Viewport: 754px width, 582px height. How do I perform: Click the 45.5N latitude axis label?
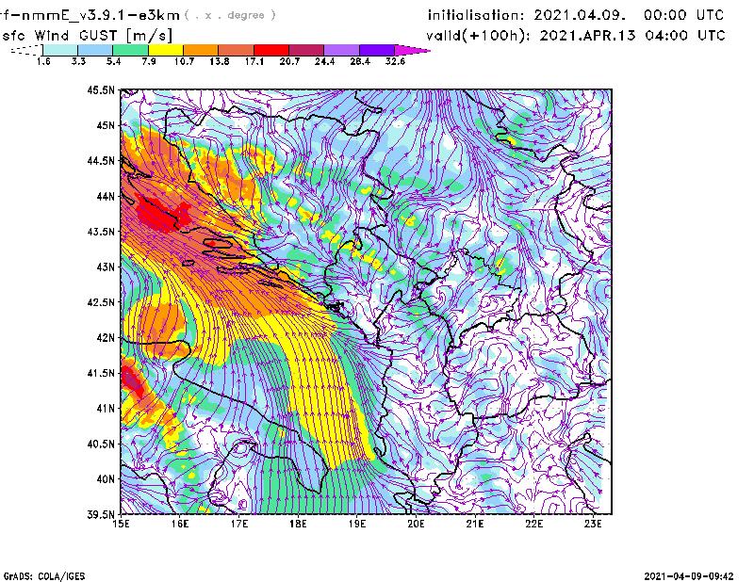coord(100,90)
